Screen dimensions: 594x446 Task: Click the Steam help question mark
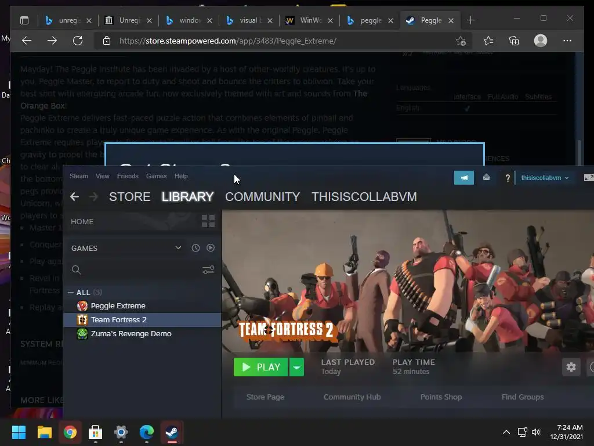(508, 178)
